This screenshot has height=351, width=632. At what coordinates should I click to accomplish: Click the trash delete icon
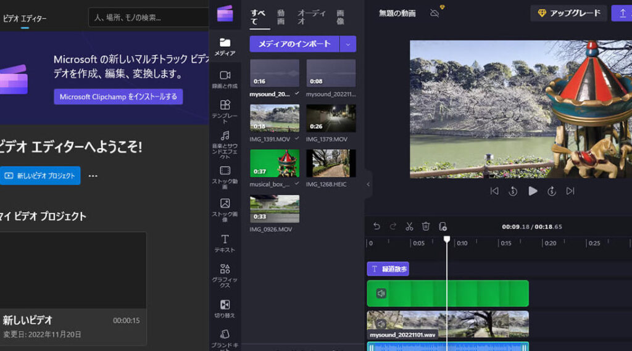coord(426,226)
